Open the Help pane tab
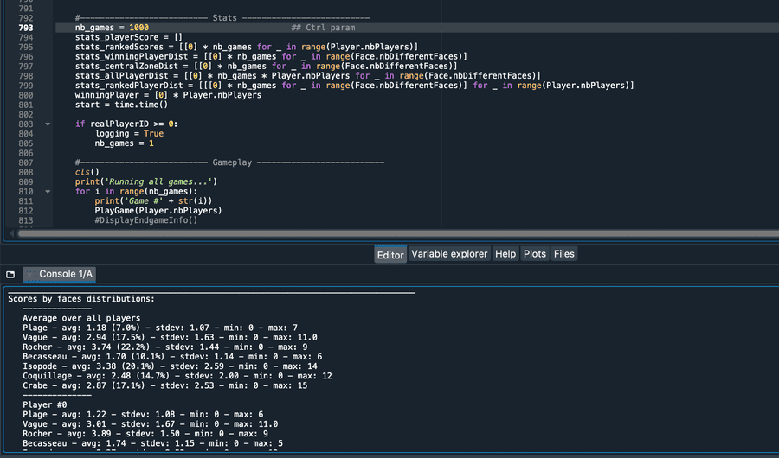 tap(505, 254)
